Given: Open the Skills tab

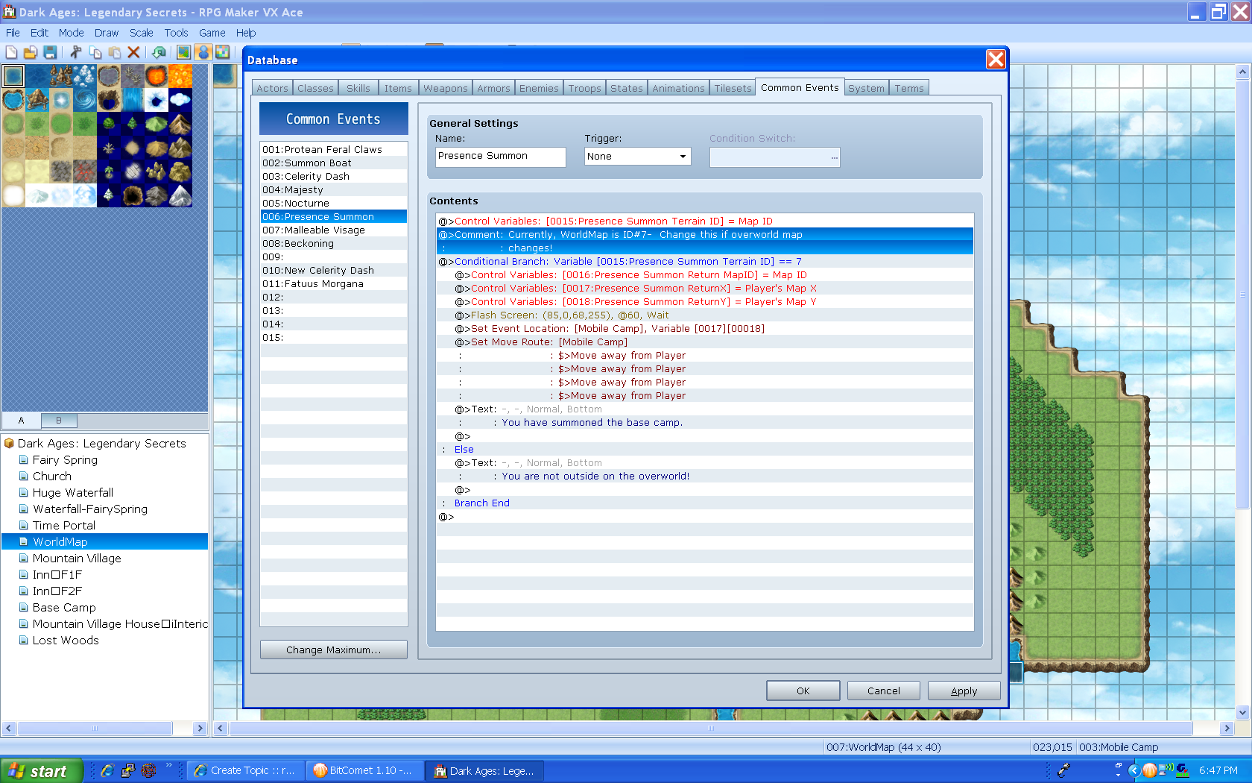Looking at the screenshot, I should [358, 88].
